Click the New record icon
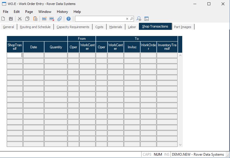 (x=3, y=19)
